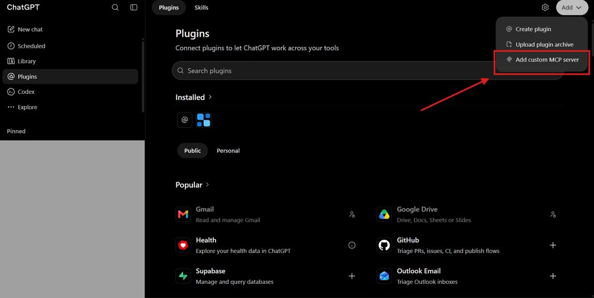594x298 pixels.
Task: Select Plugins in the sidebar
Action: (x=70, y=76)
